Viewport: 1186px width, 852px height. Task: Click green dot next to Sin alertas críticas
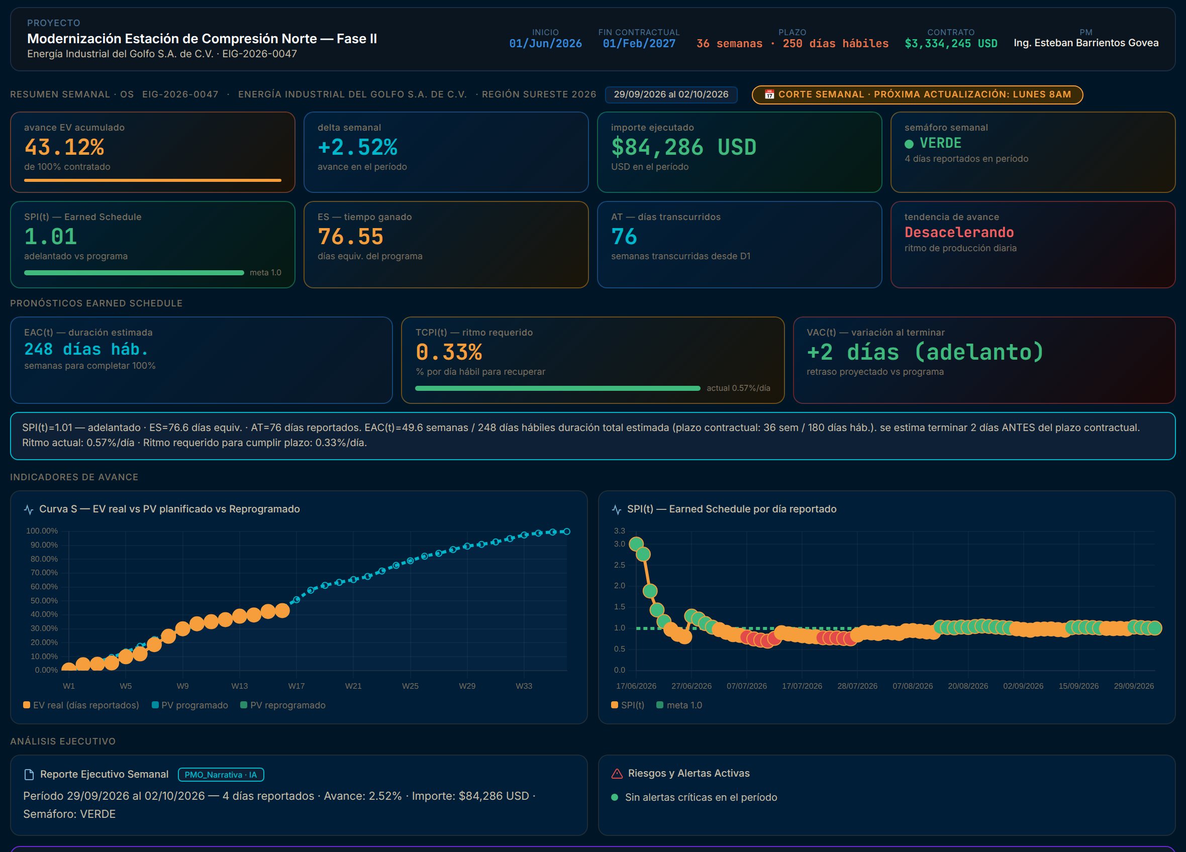[x=615, y=798]
